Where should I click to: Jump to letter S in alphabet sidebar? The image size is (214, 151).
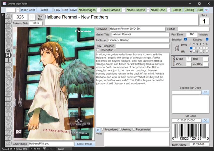pos(8,109)
